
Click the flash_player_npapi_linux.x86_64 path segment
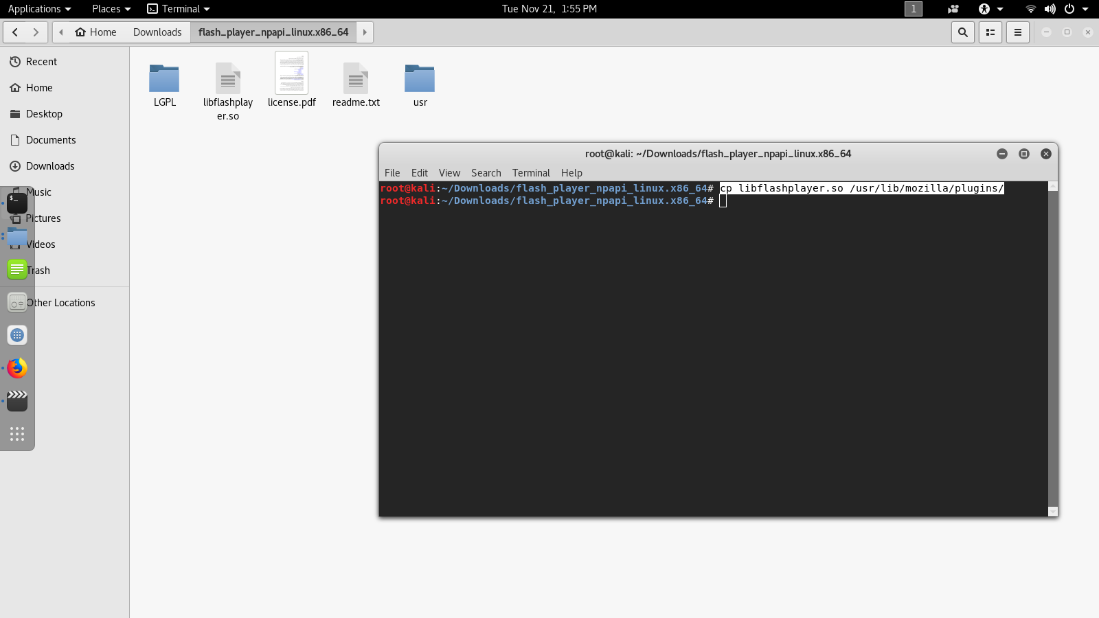[273, 32]
